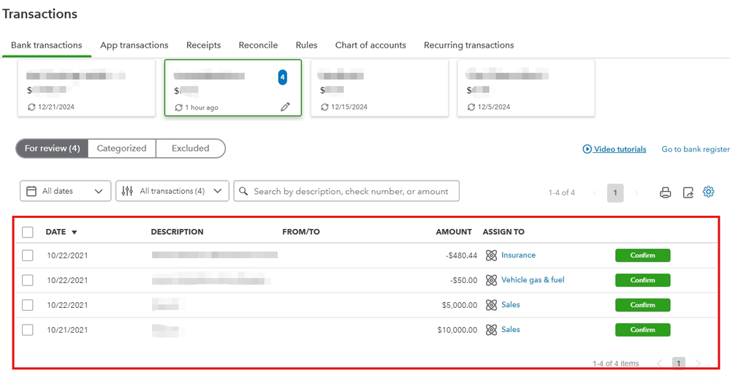Click the category icon beside Insurance
Image resolution: width=730 pixels, height=384 pixels.
(x=491, y=255)
